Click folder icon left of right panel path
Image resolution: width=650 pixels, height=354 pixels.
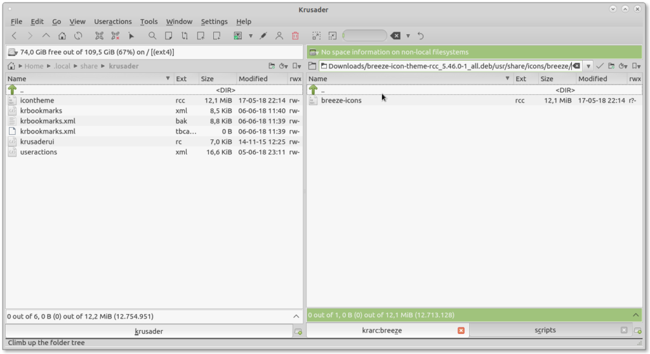coord(312,66)
